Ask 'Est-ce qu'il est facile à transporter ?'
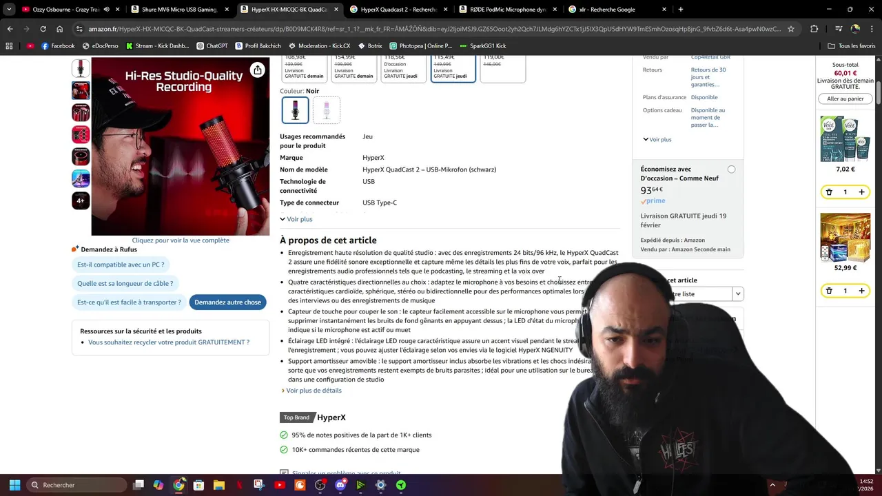882x496 pixels. tap(129, 302)
